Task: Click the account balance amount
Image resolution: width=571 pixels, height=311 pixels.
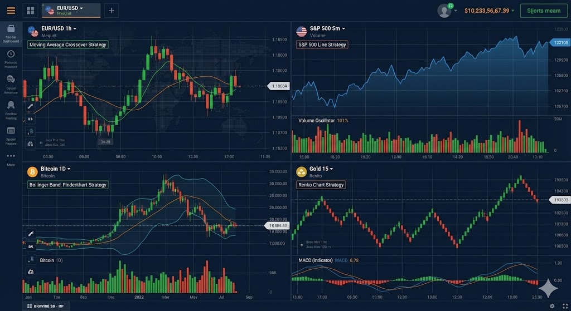Action: (x=486, y=11)
